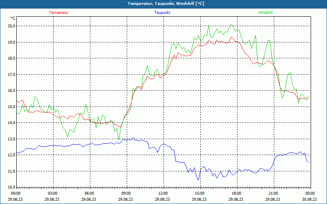
Task: Click the '16,0' y-axis value
Action: pyautogui.click(x=12, y=91)
